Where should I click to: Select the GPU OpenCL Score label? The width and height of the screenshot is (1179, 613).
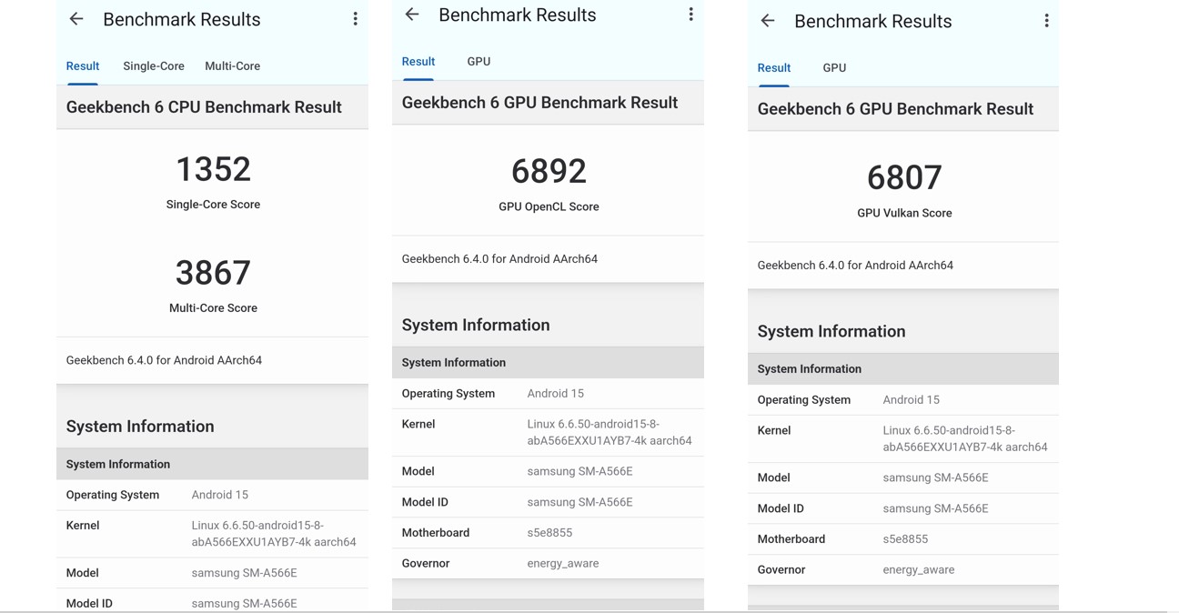549,207
